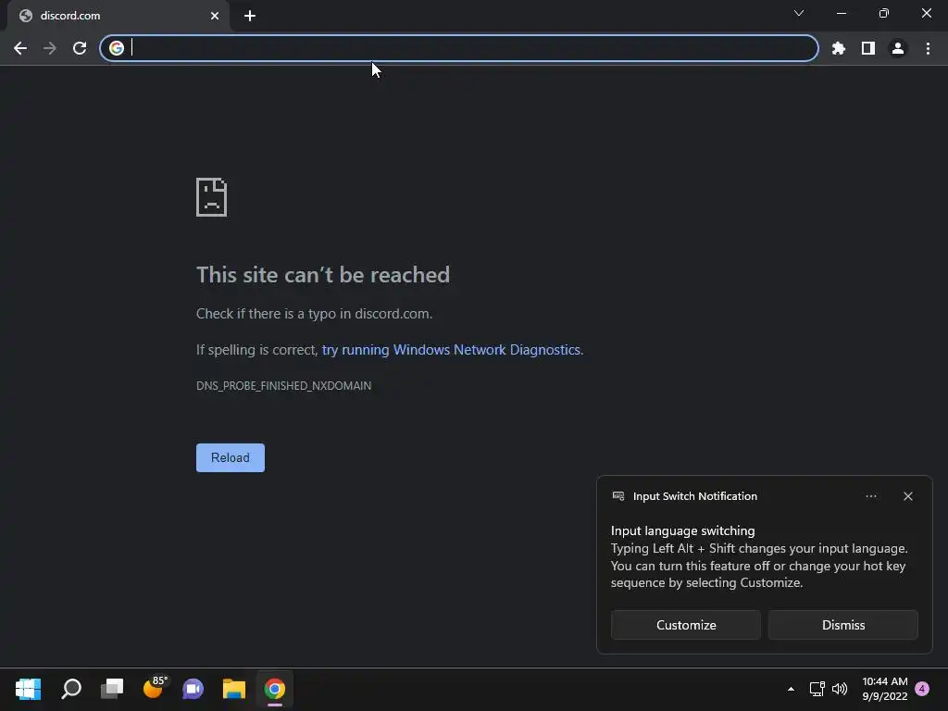Expand the tab search dropdown
The width and height of the screenshot is (948, 711).
[x=799, y=13]
